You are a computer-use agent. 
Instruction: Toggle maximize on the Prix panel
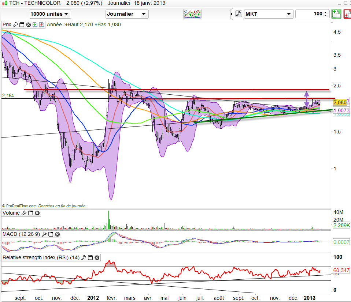coord(22,25)
